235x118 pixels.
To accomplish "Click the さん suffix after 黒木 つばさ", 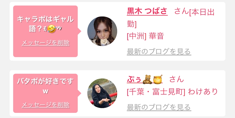I will pyautogui.click(x=182, y=11).
